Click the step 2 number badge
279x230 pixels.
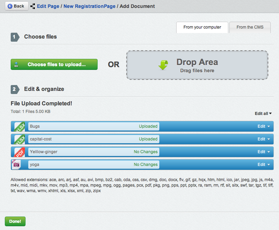click(14, 89)
